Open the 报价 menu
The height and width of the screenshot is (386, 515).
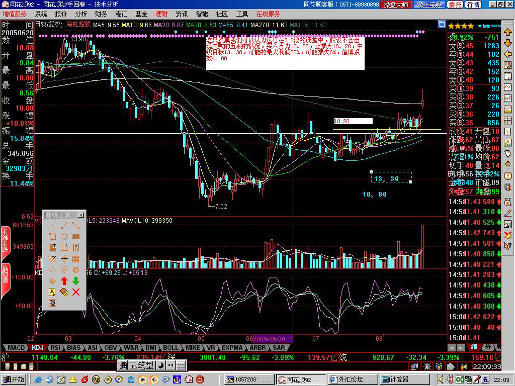[61, 14]
